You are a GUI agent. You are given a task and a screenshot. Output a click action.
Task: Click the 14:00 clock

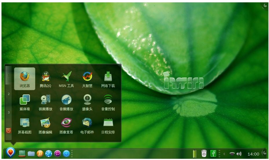click(x=253, y=154)
